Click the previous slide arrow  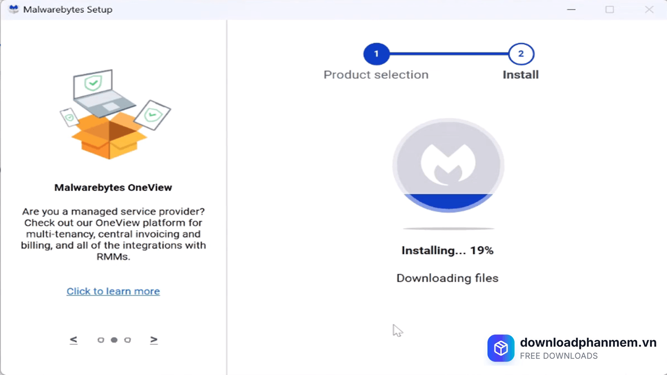73,340
